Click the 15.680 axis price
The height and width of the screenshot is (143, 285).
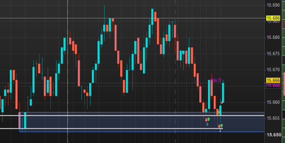tap(273, 38)
